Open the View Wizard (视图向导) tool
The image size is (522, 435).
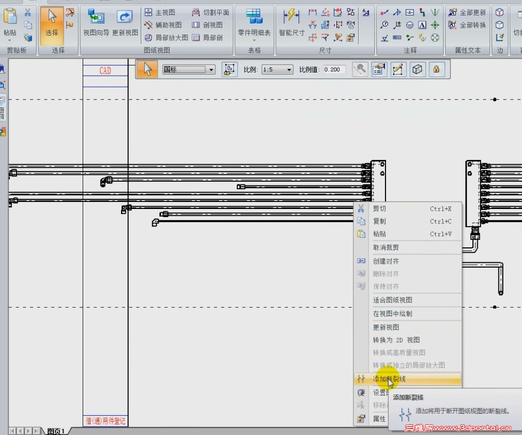(x=96, y=22)
